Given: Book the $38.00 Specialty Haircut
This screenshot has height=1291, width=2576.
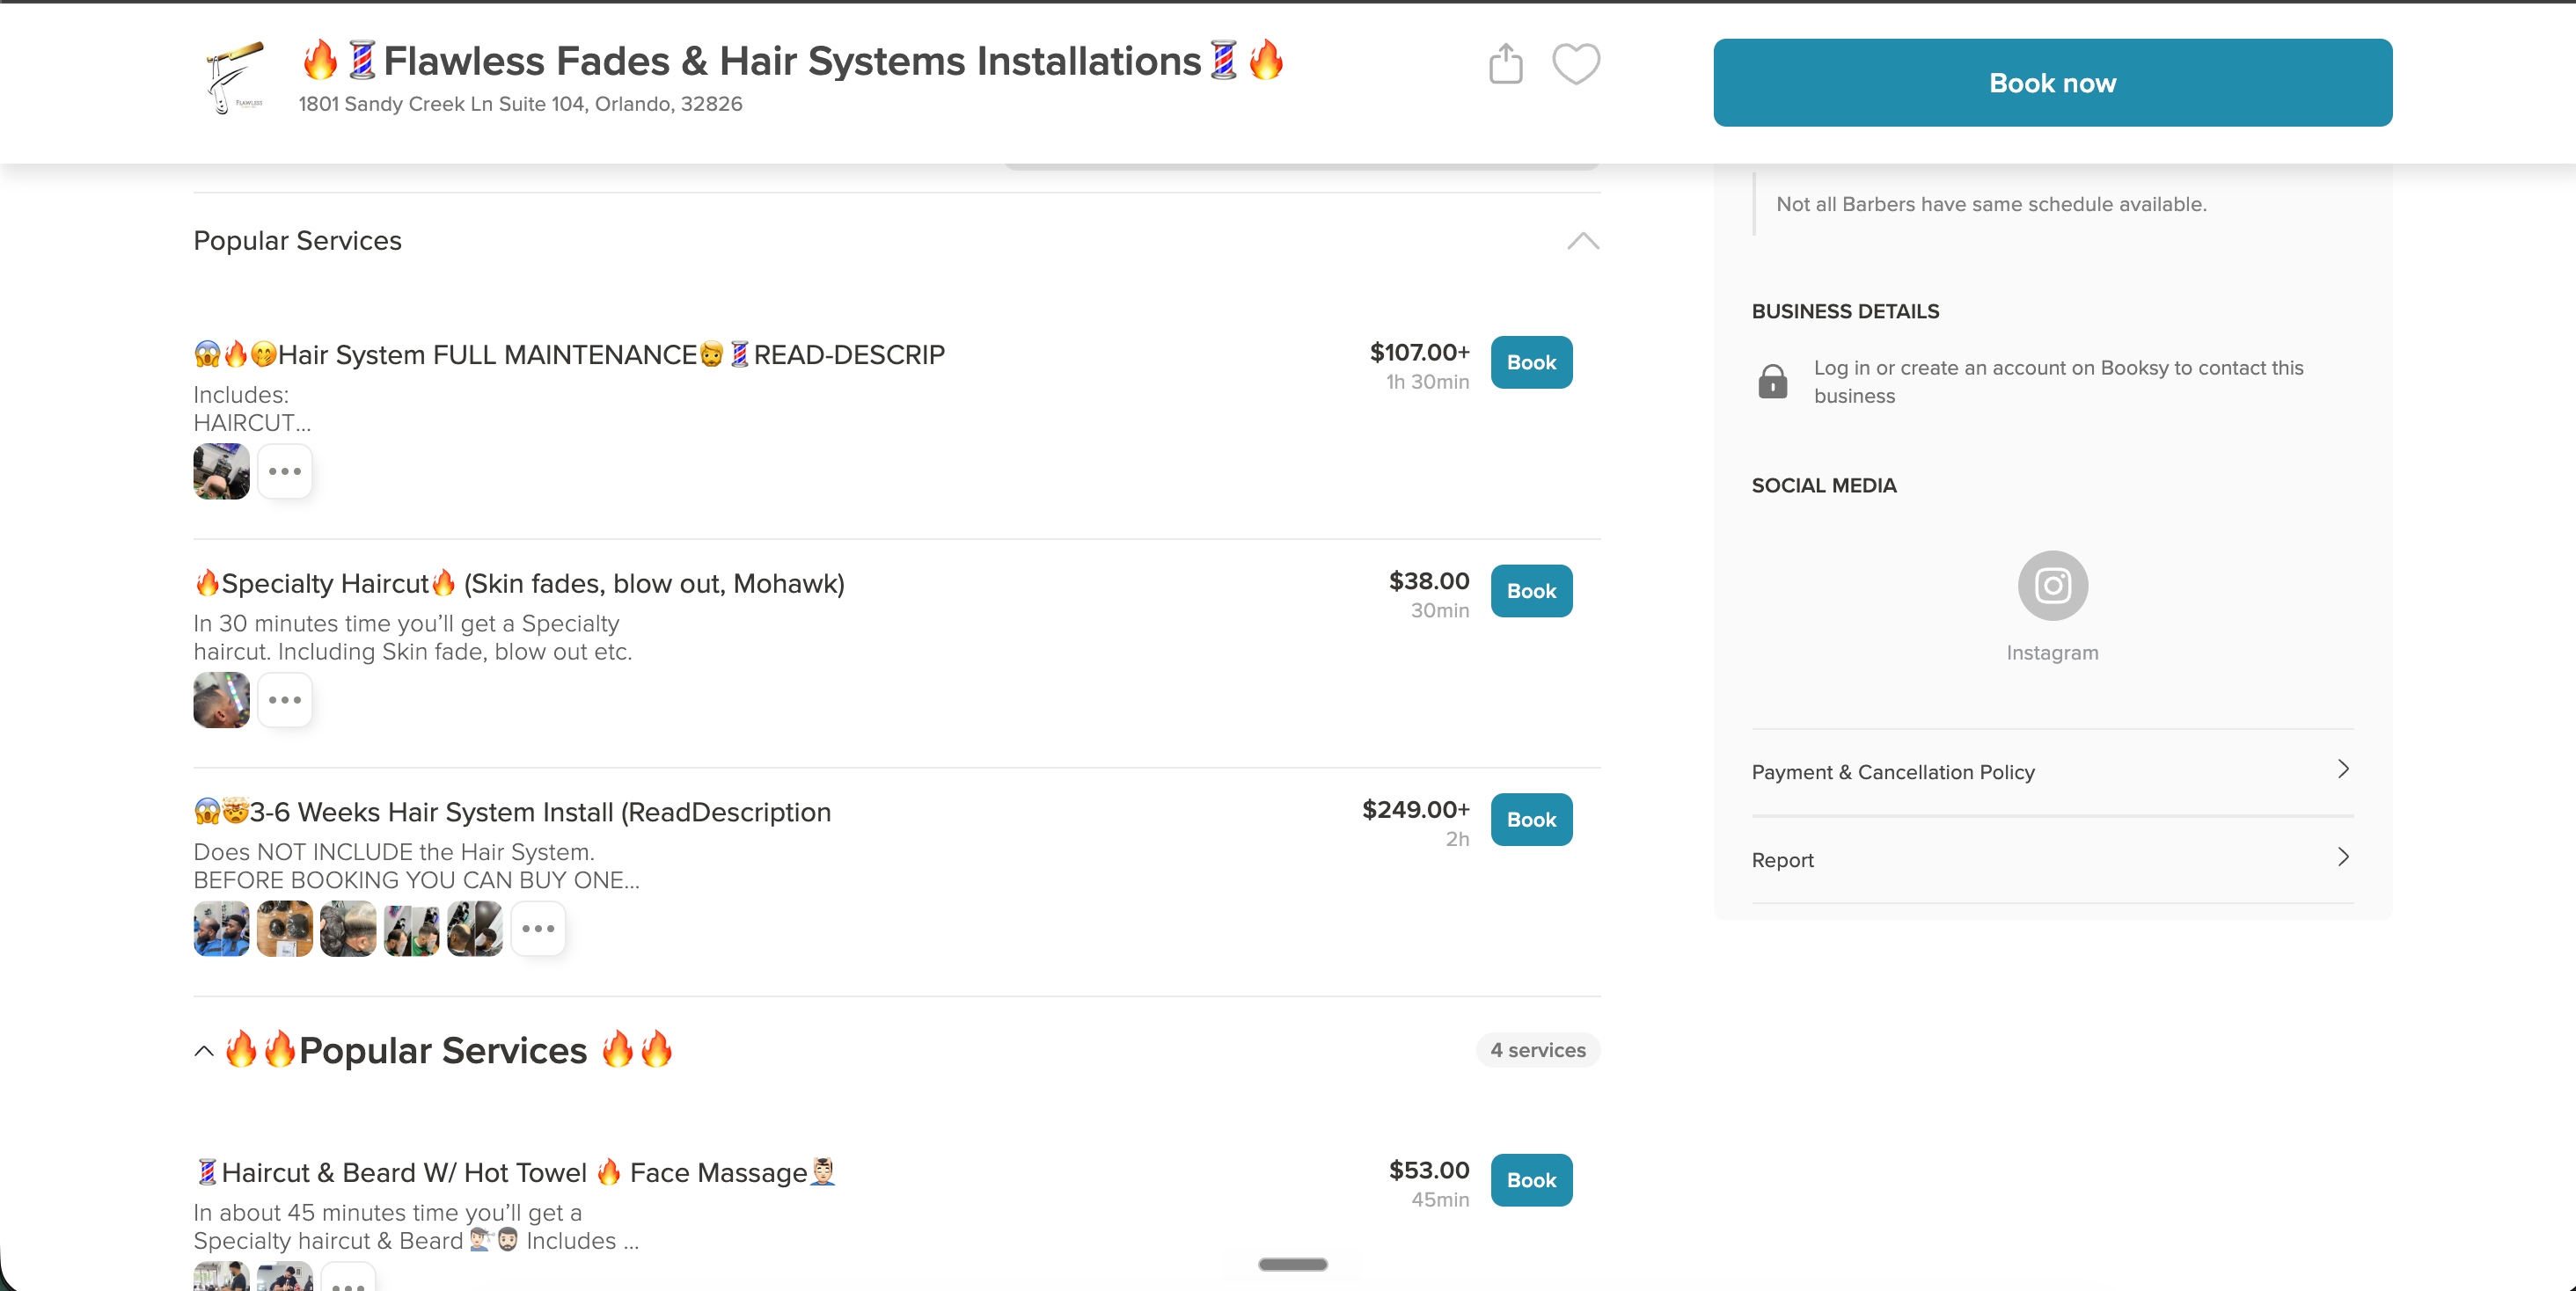Looking at the screenshot, I should [x=1531, y=591].
